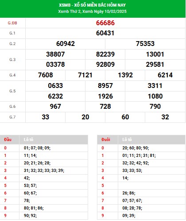
Task: Click G.7 number 33
Action: [x=45, y=117]
